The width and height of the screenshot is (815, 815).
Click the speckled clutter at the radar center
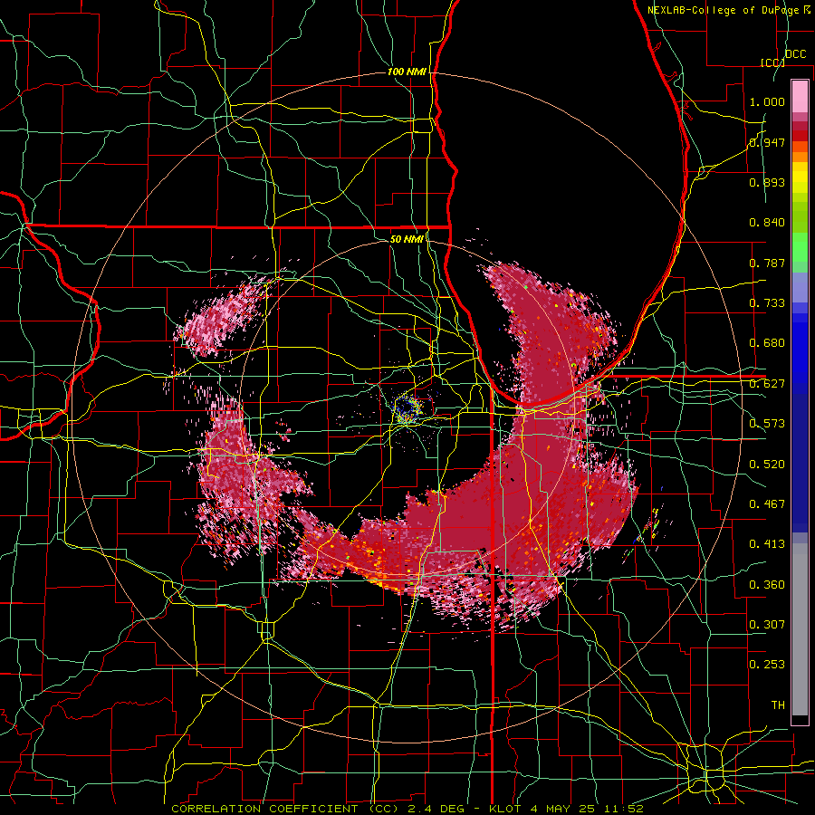coord(409,409)
